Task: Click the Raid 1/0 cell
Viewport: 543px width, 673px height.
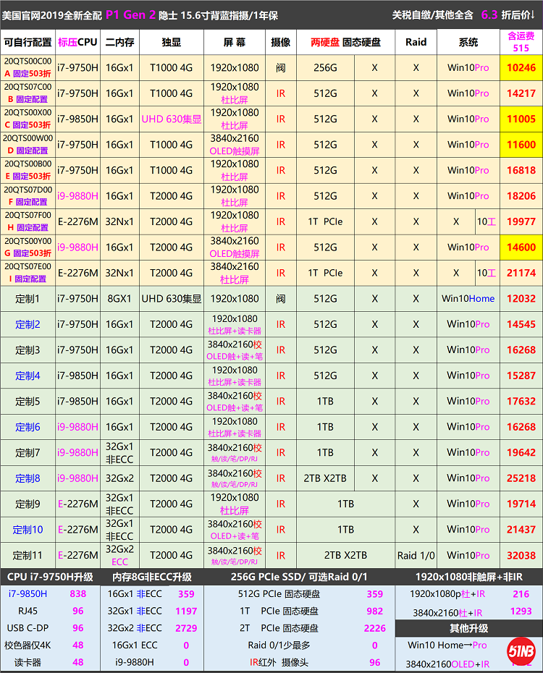Action: (x=416, y=556)
